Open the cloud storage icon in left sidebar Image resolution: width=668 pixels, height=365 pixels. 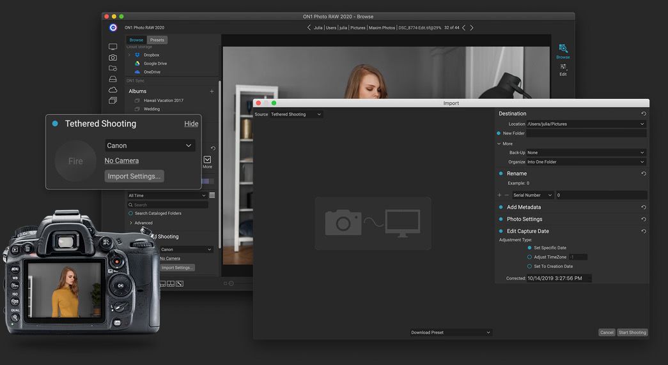pos(113,90)
